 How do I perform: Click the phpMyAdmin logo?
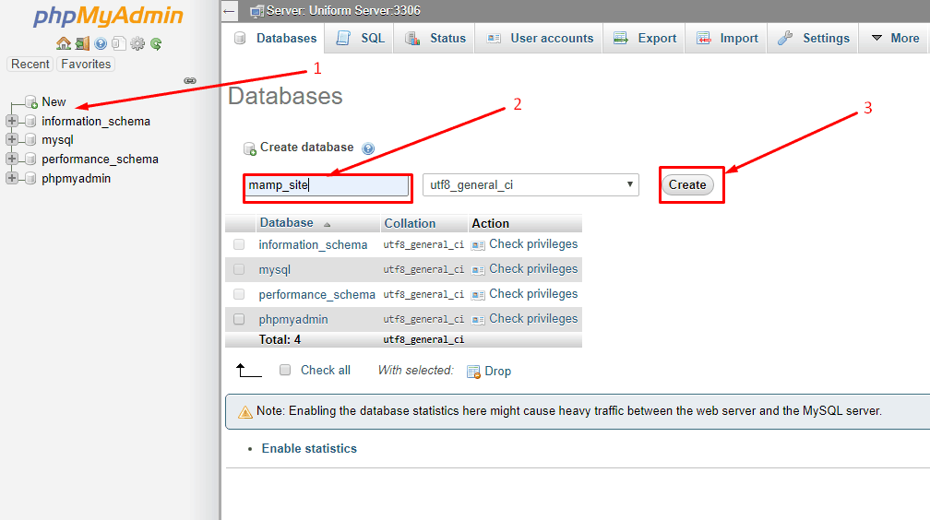(108, 16)
